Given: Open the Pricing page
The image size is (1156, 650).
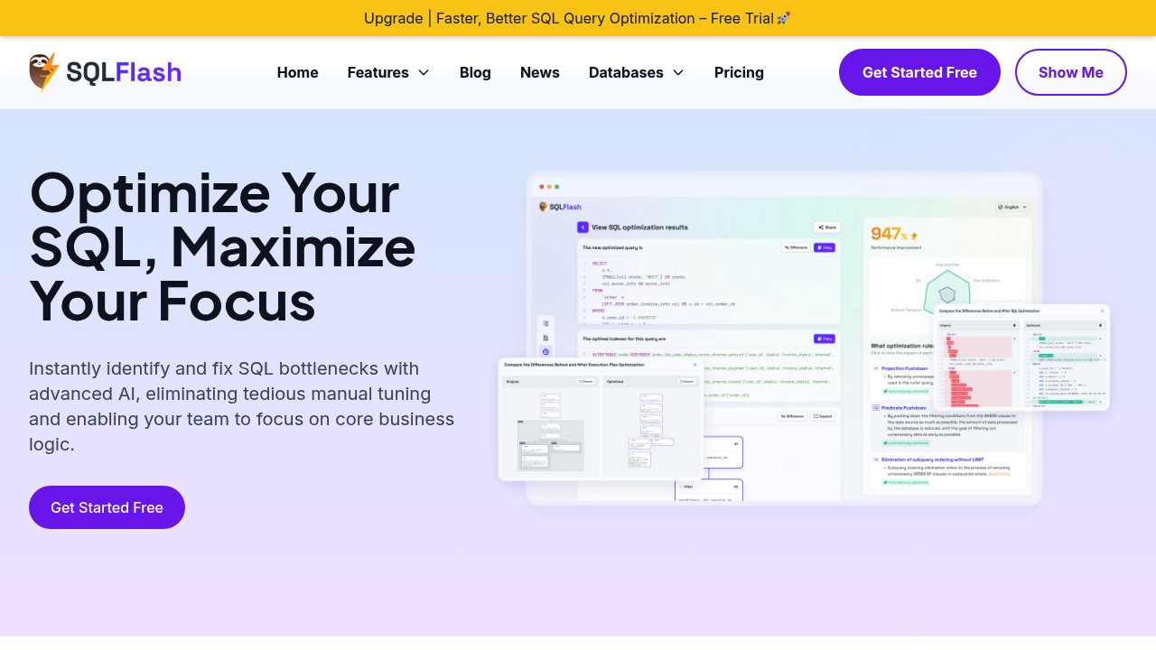Looking at the screenshot, I should pos(739,72).
